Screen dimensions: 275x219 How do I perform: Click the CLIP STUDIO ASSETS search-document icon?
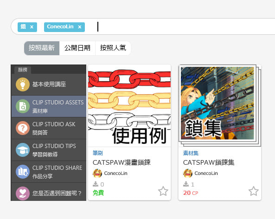coord(23,106)
